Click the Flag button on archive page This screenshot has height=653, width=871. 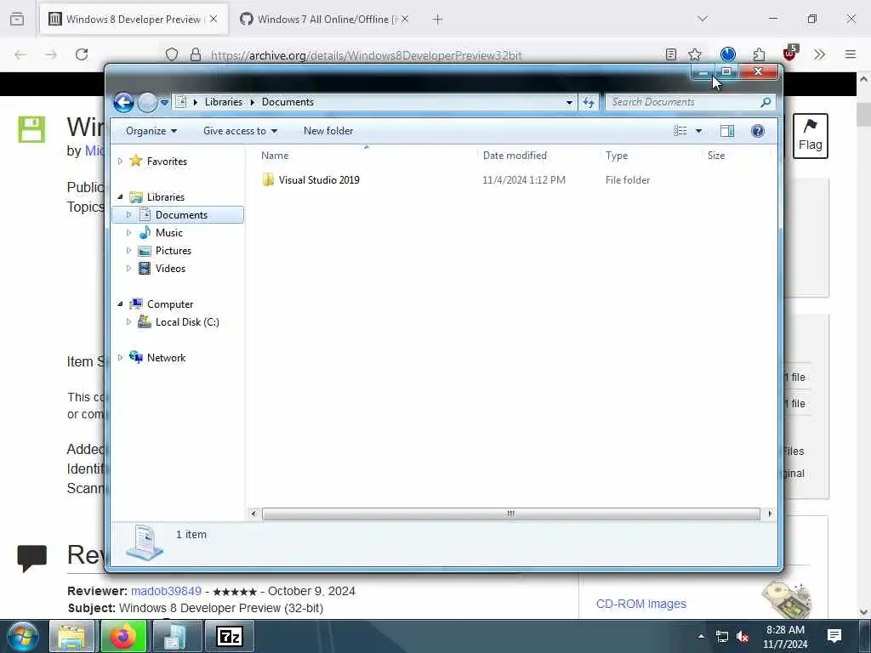[x=810, y=136]
